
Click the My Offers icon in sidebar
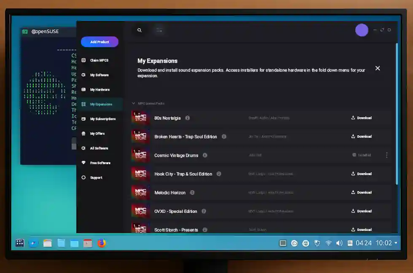point(83,134)
